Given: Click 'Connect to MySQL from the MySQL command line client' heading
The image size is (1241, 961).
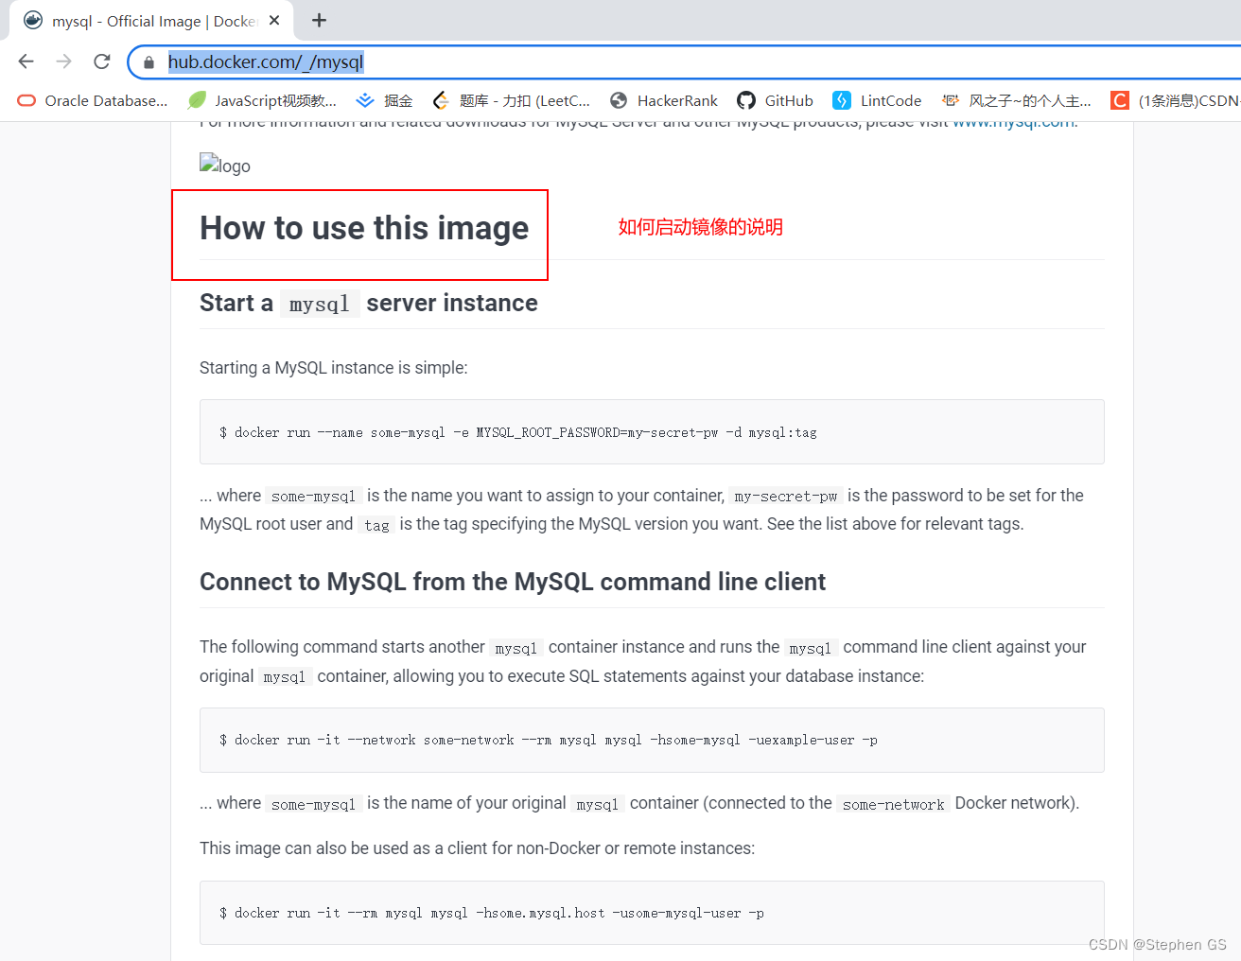Looking at the screenshot, I should pos(513,582).
